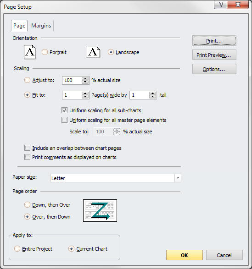Decrease pages tall value with down arrow
The image size is (252, 269).
point(152,97)
